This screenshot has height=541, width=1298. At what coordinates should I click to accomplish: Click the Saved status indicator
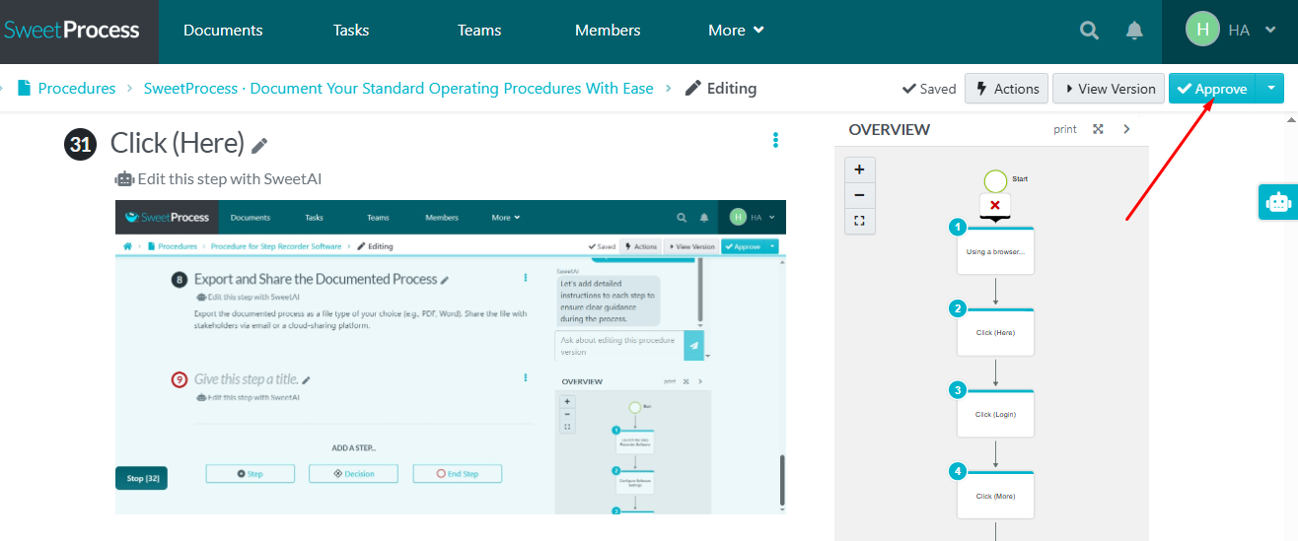pyautogui.click(x=929, y=89)
